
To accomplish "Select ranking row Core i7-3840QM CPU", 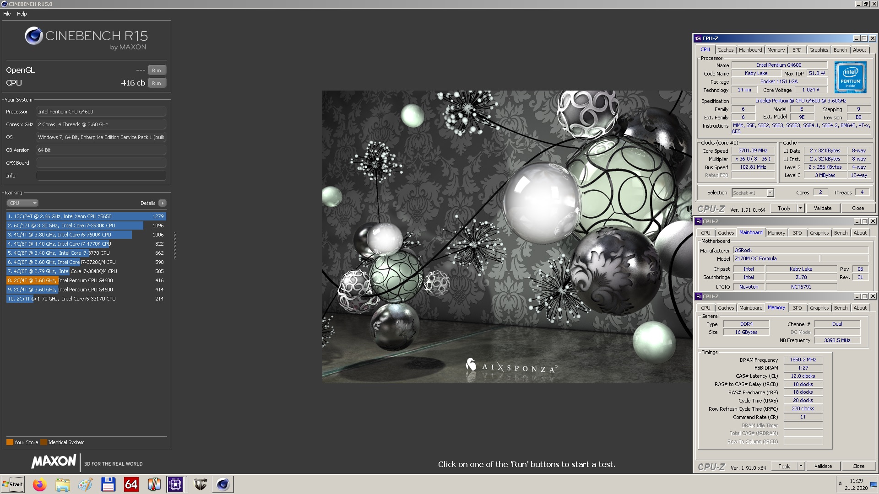I will pos(86,271).
